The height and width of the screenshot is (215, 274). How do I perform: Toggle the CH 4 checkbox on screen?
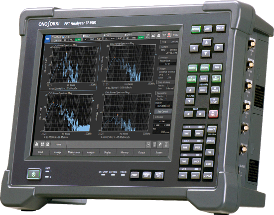(x=126, y=35)
